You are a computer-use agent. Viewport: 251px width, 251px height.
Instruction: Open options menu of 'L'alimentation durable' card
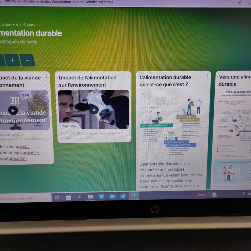pos(208,76)
